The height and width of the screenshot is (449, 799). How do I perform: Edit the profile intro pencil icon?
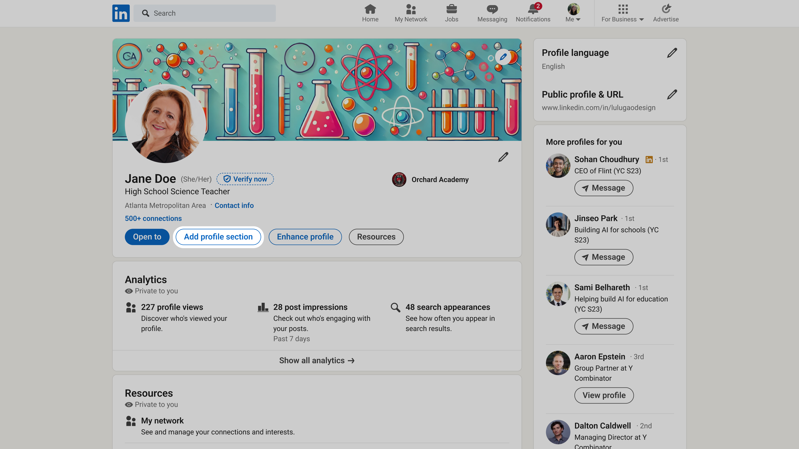click(x=503, y=157)
